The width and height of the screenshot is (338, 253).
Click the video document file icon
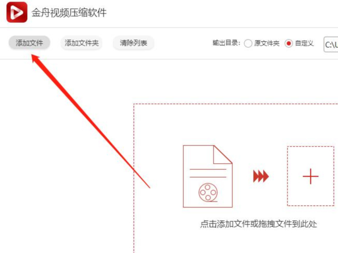(x=208, y=176)
